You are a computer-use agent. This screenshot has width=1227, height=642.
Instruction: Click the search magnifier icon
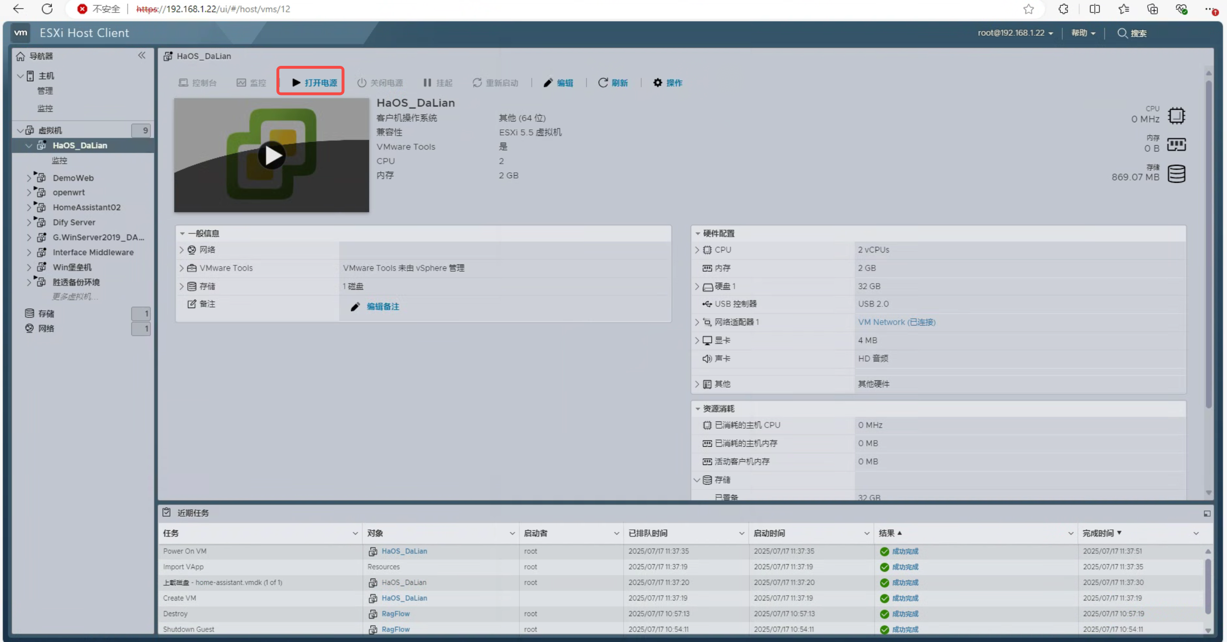(x=1122, y=33)
